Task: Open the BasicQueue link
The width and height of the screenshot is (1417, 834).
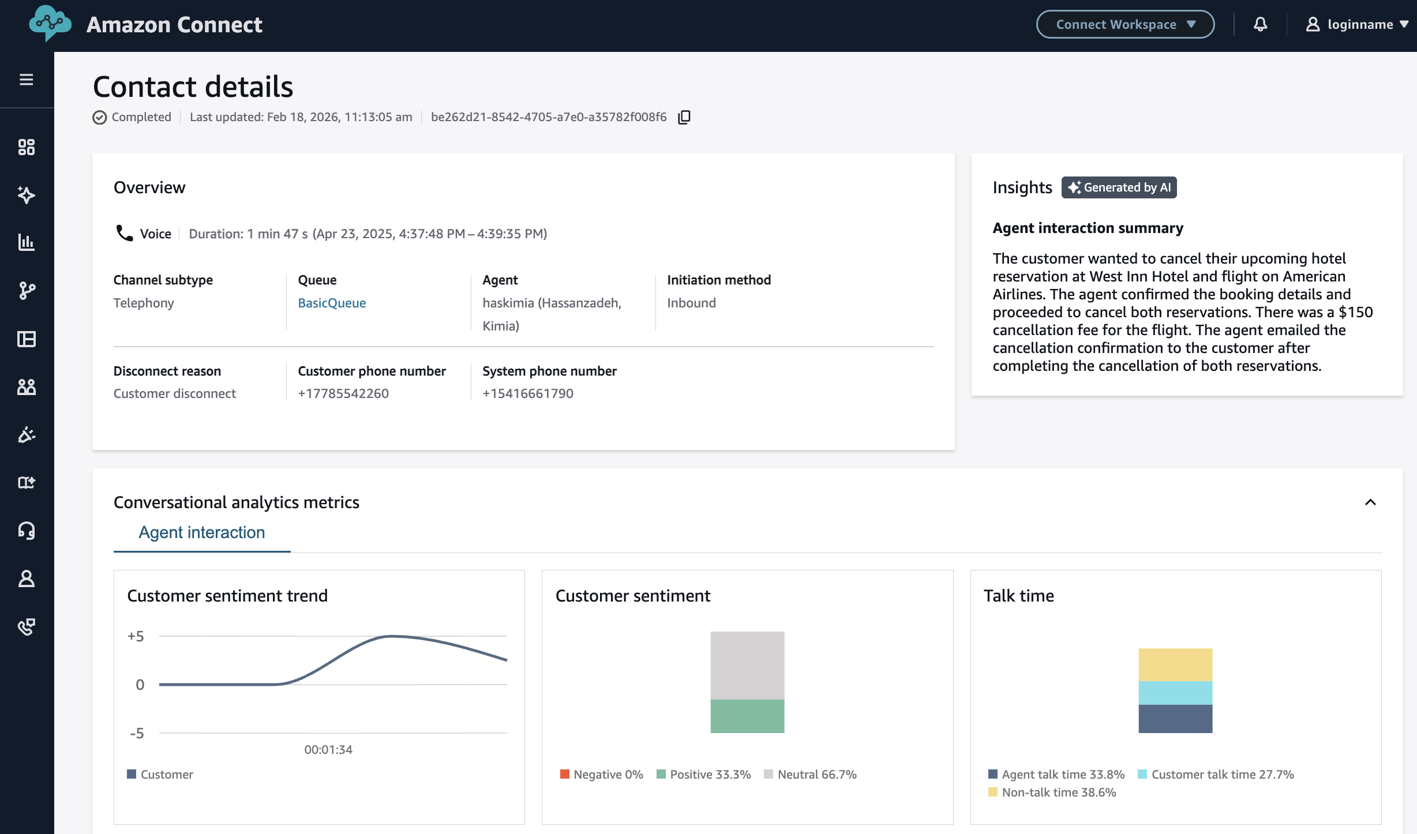Action: pos(332,303)
